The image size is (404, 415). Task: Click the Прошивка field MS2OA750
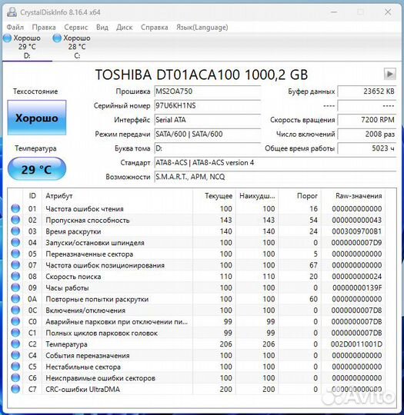[207, 91]
